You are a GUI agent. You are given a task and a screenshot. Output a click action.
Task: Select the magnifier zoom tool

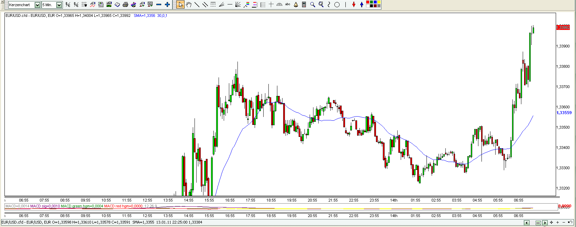312,4
